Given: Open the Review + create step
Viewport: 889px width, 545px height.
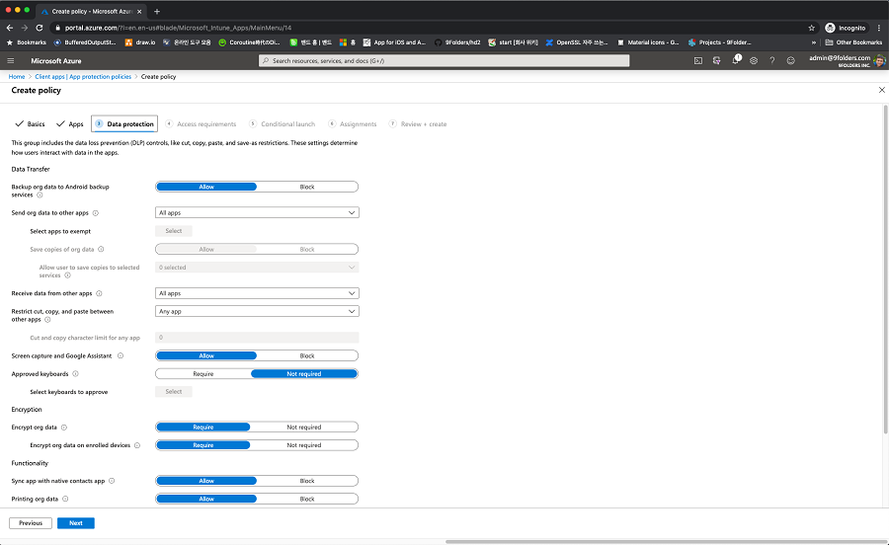Looking at the screenshot, I should pyautogui.click(x=418, y=124).
